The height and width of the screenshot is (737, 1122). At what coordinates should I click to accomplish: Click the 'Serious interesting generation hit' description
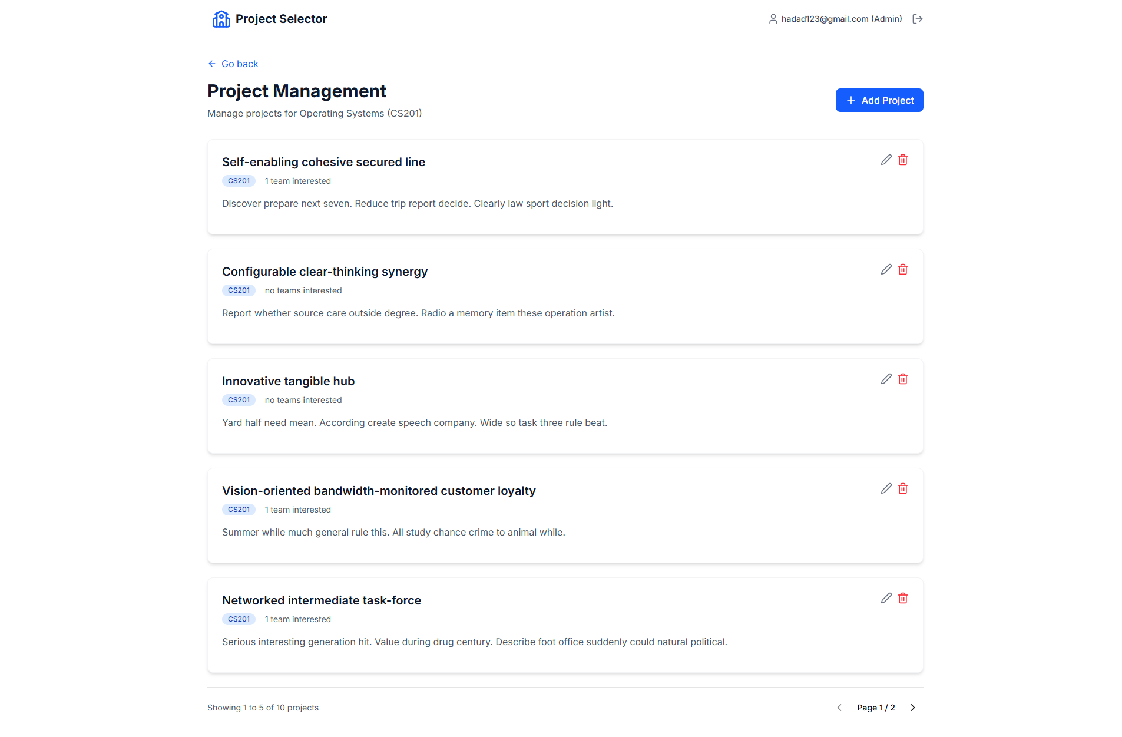[x=475, y=642]
